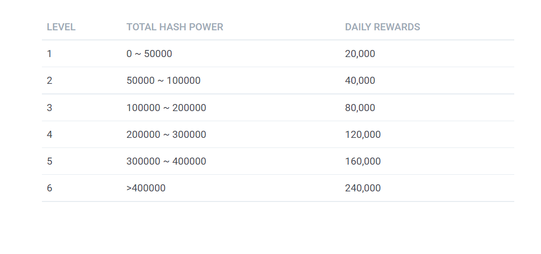Select the 0 ~ 50000 hash power cell
Viewport: 541px width, 254px height.
click(149, 54)
